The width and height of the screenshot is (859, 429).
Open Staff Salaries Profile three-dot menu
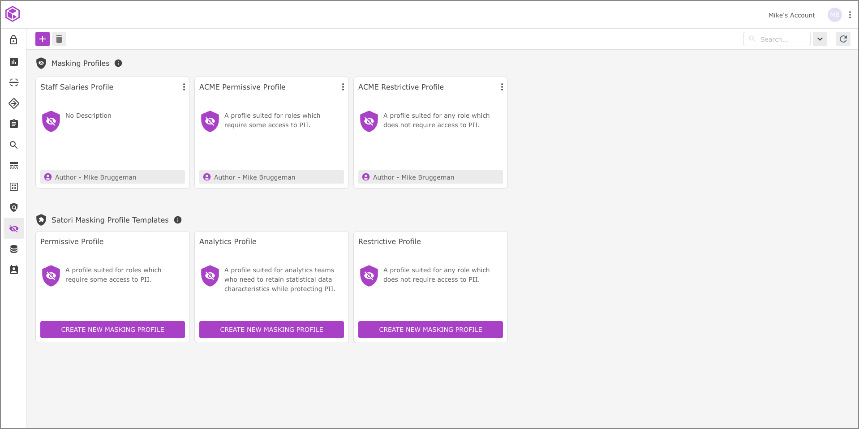coord(184,87)
